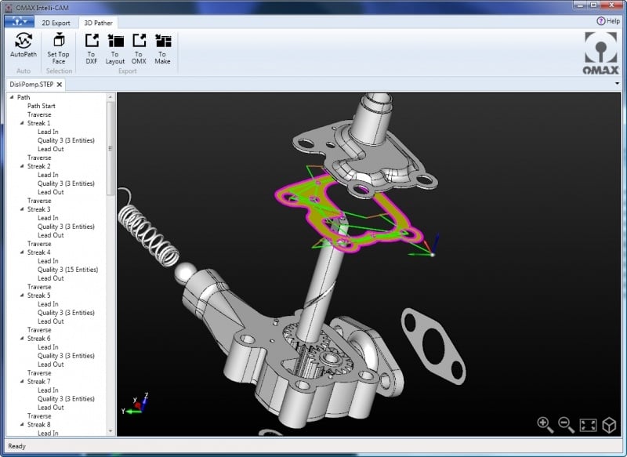Open Help in the top right

point(607,21)
